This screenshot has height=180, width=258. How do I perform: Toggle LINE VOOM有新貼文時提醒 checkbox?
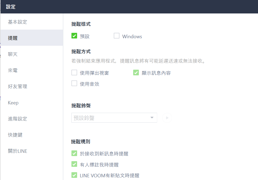pyautogui.click(x=74, y=175)
